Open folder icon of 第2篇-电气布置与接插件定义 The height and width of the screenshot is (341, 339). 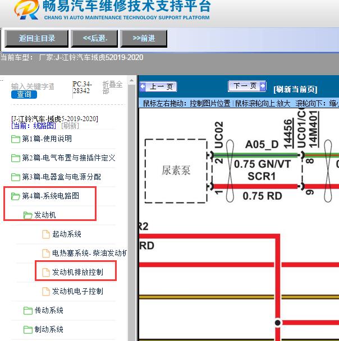[16, 158]
